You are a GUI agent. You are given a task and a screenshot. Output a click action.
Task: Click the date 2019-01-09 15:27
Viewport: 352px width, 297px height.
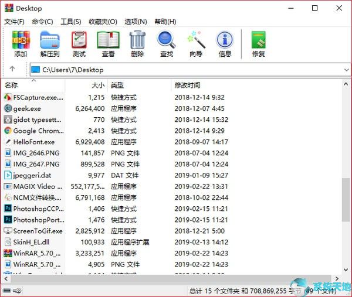click(201, 175)
